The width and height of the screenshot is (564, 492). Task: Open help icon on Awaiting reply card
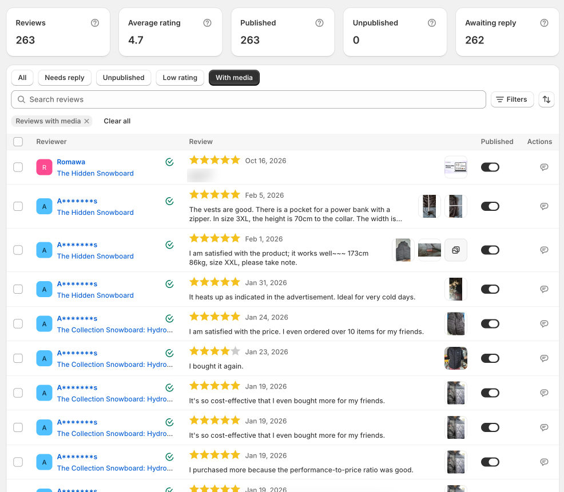pyautogui.click(x=544, y=23)
